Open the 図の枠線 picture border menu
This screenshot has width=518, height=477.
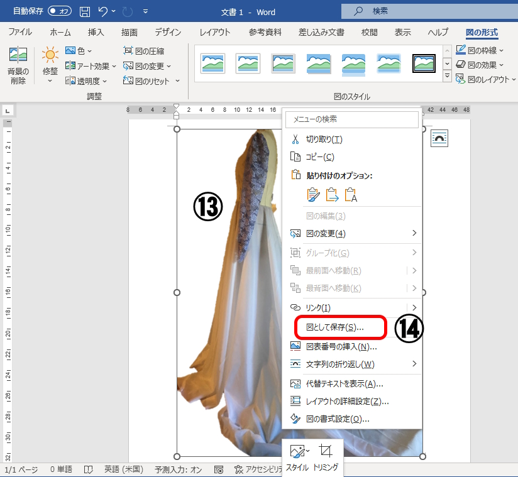tap(480, 50)
